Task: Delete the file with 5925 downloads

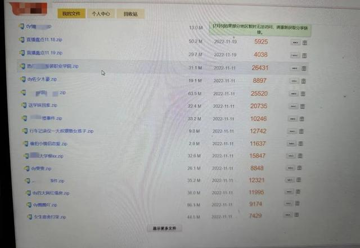Action: [305, 43]
